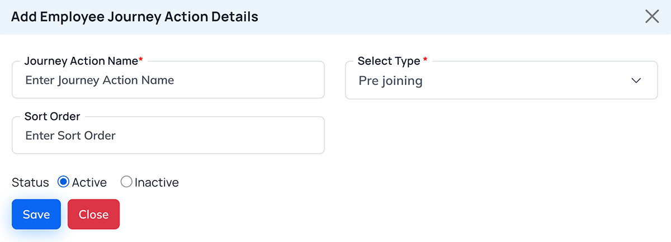Image resolution: width=671 pixels, height=242 pixels.
Task: Click the selected 'Pre joining' value
Action: pyautogui.click(x=390, y=81)
